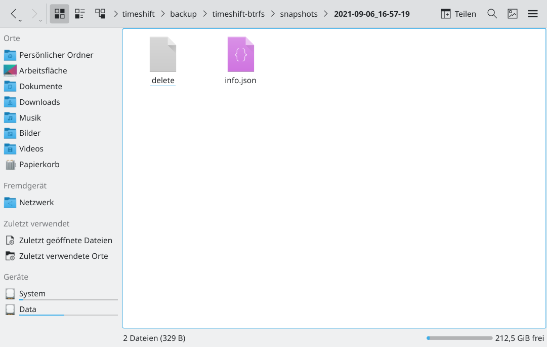Click the 2 Dateien (329 B) status text
This screenshot has height=347, width=547.
(154, 338)
